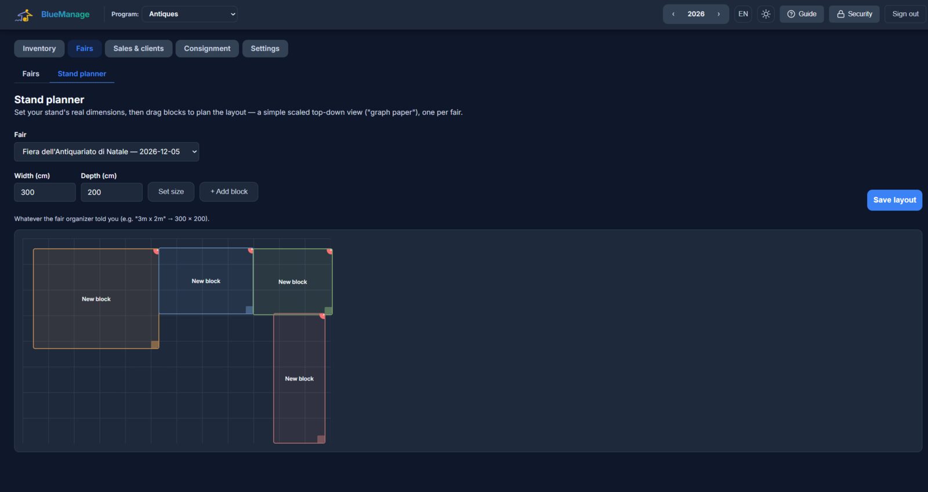Open Sales & clients tab
The height and width of the screenshot is (492, 928).
coord(139,49)
